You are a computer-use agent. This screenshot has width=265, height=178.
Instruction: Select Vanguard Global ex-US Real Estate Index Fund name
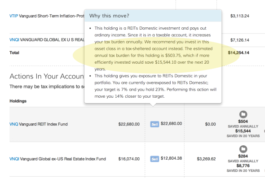[63, 159]
